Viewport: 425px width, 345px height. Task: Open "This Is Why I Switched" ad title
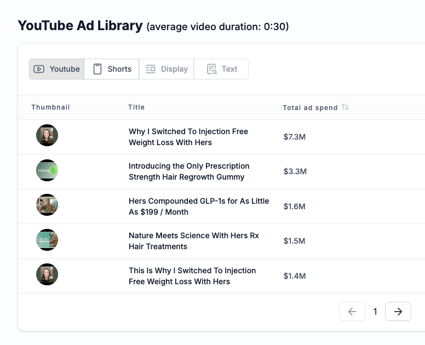192,276
